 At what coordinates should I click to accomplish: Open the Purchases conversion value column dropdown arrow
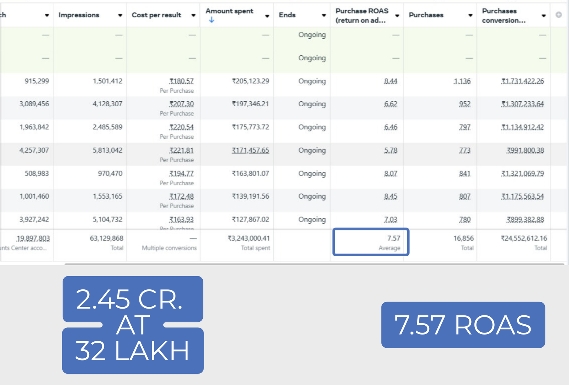coord(543,16)
